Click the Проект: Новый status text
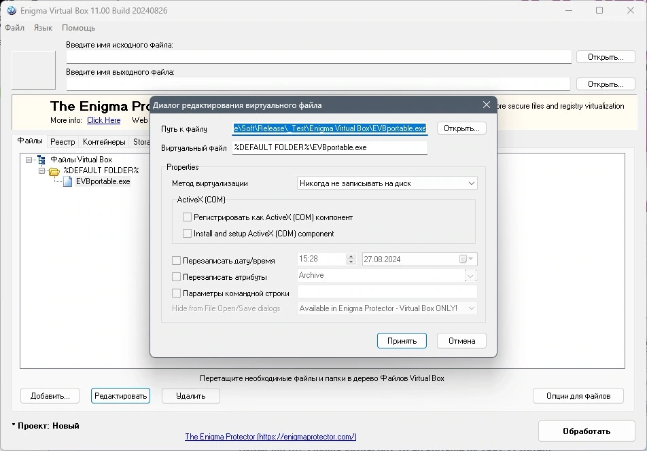This screenshot has height=451, width=647. tap(46, 425)
